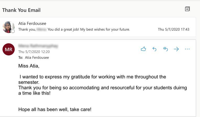200x117 pixels.
Task: Click the presence status circle on Atia's photo
Action: (13, 31)
